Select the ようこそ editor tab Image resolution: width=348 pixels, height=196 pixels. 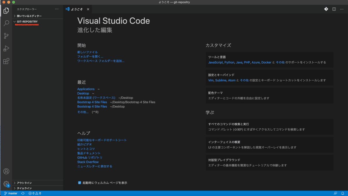(x=77, y=9)
